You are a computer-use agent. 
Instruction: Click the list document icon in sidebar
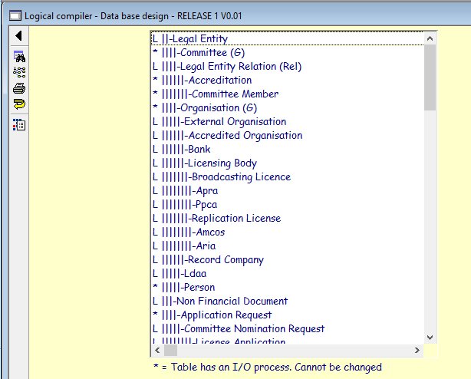tap(19, 124)
